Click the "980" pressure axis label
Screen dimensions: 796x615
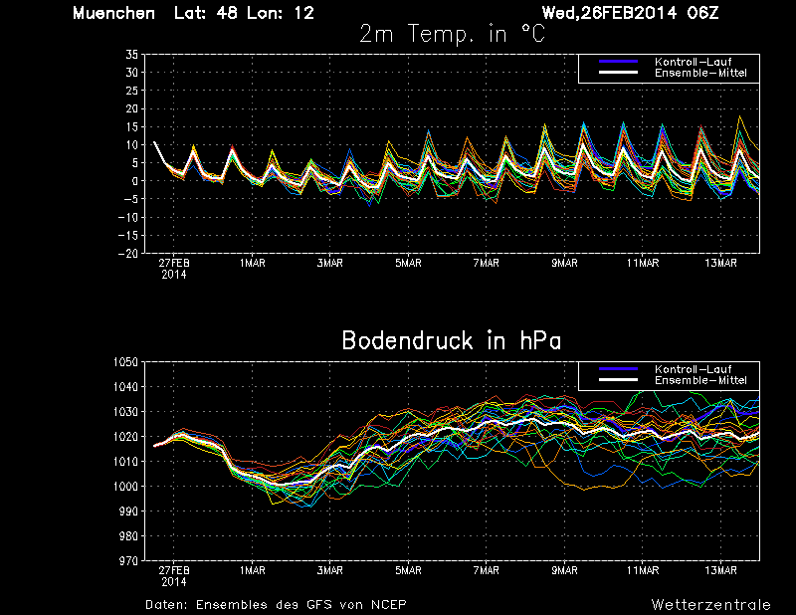coord(129,536)
